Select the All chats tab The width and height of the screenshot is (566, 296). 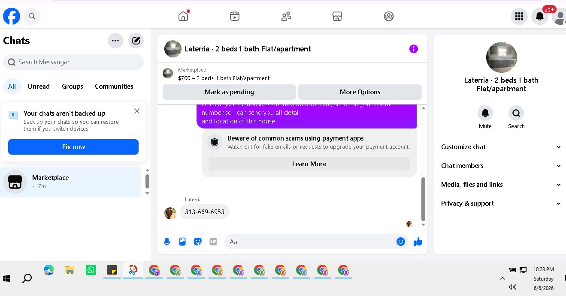(x=12, y=86)
